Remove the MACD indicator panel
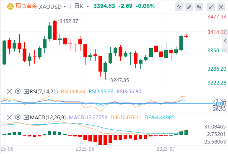 (10, 117)
